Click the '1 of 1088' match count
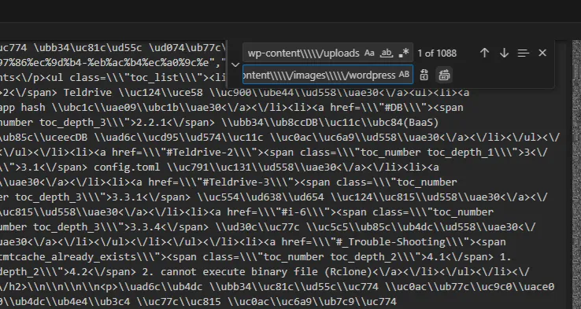The height and width of the screenshot is (309, 581). (437, 53)
